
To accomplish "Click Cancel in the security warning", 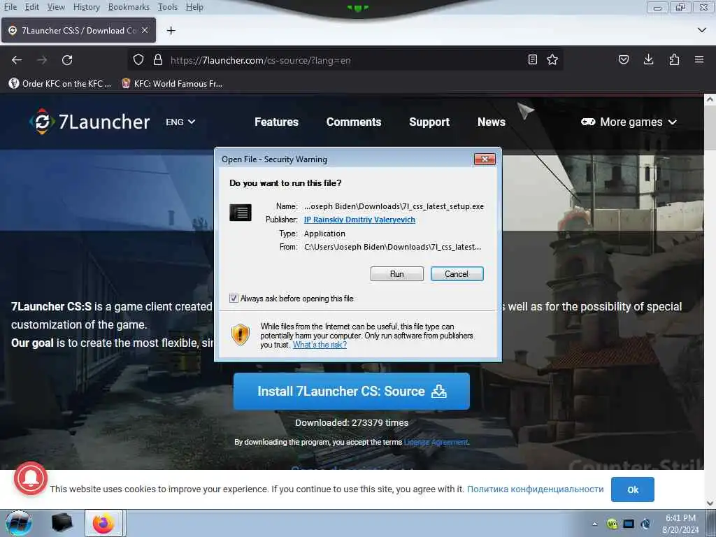I will (x=457, y=273).
